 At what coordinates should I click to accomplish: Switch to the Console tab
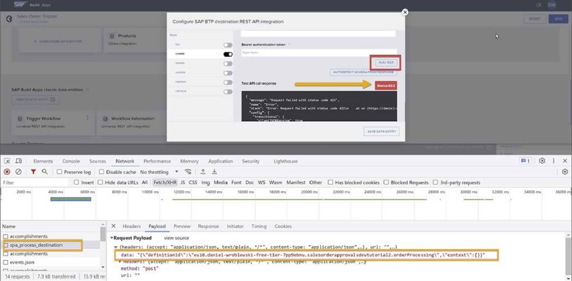pos(71,161)
